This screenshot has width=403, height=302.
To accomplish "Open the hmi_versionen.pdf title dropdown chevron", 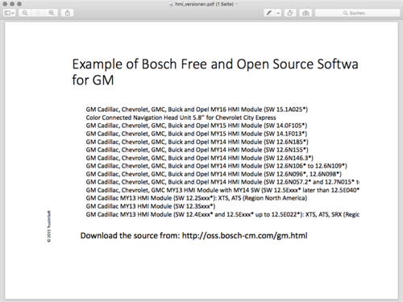I will click(236, 4).
